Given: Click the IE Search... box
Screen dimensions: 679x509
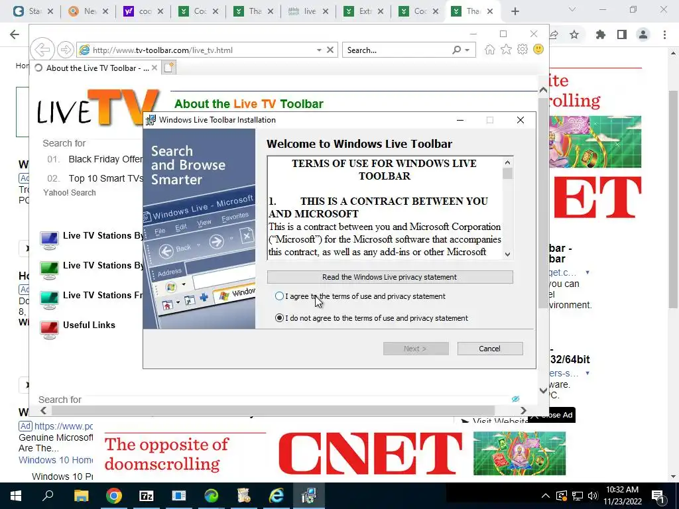Looking at the screenshot, I should tap(397, 50).
